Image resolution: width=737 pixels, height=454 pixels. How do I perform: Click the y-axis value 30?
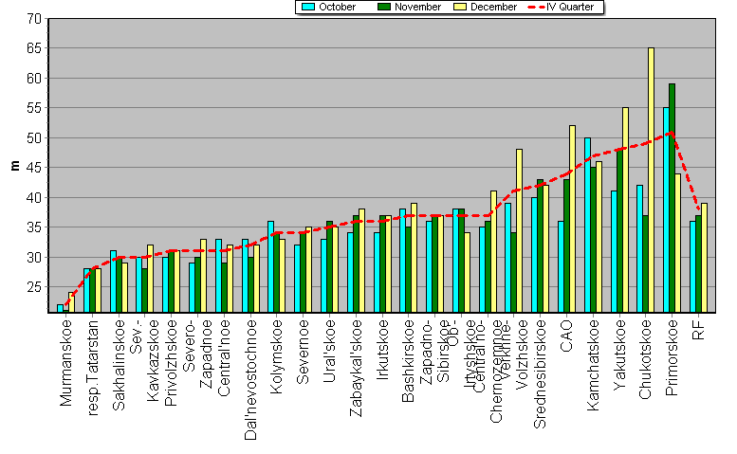pos(34,257)
